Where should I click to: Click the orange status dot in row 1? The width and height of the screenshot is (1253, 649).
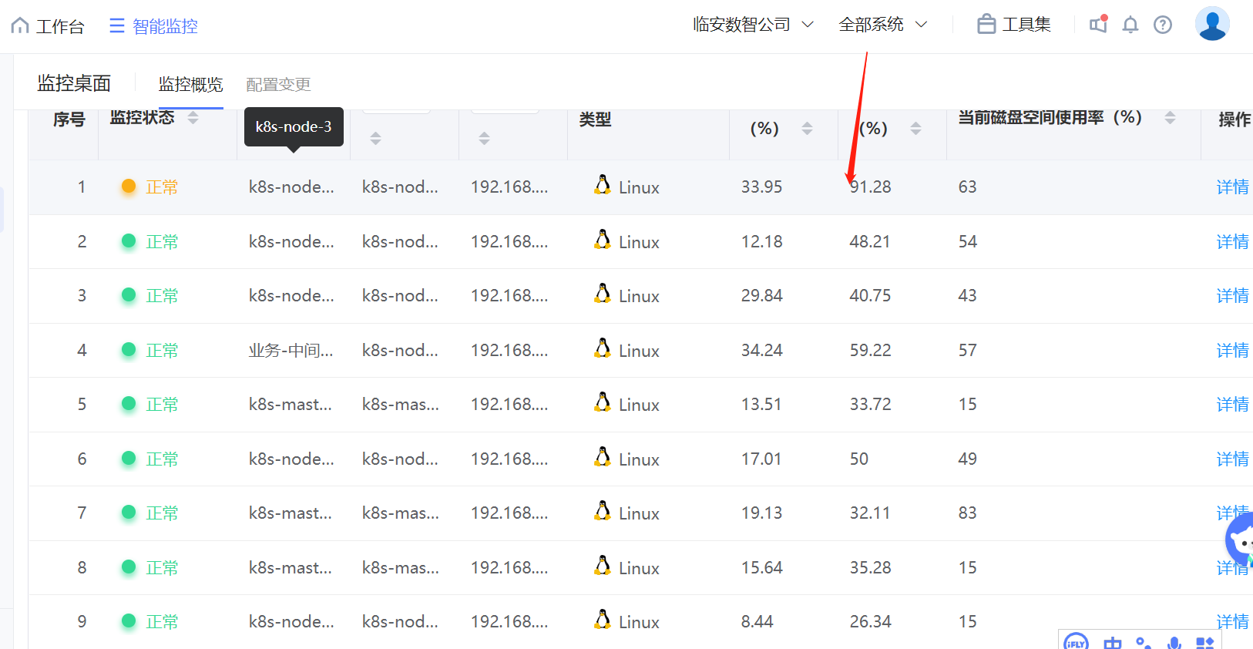click(x=129, y=187)
